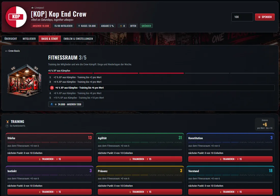Click the Gründer role badge
280x196 pixels.
[146, 26]
